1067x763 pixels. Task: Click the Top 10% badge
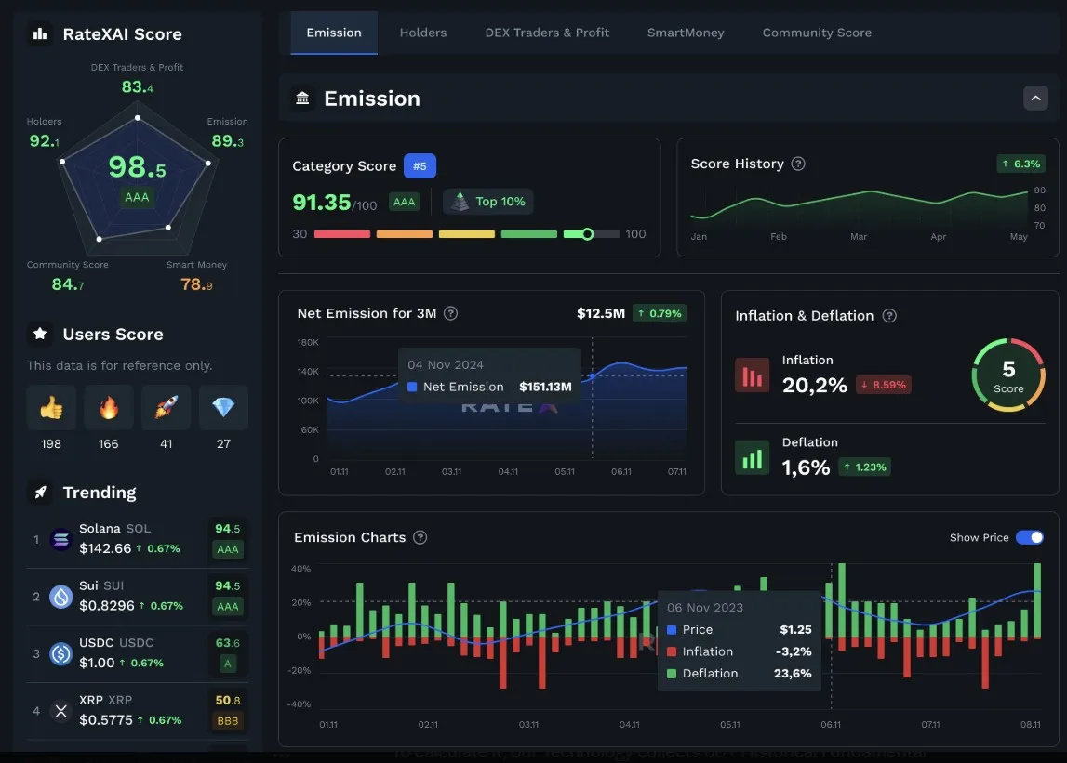[x=488, y=202]
